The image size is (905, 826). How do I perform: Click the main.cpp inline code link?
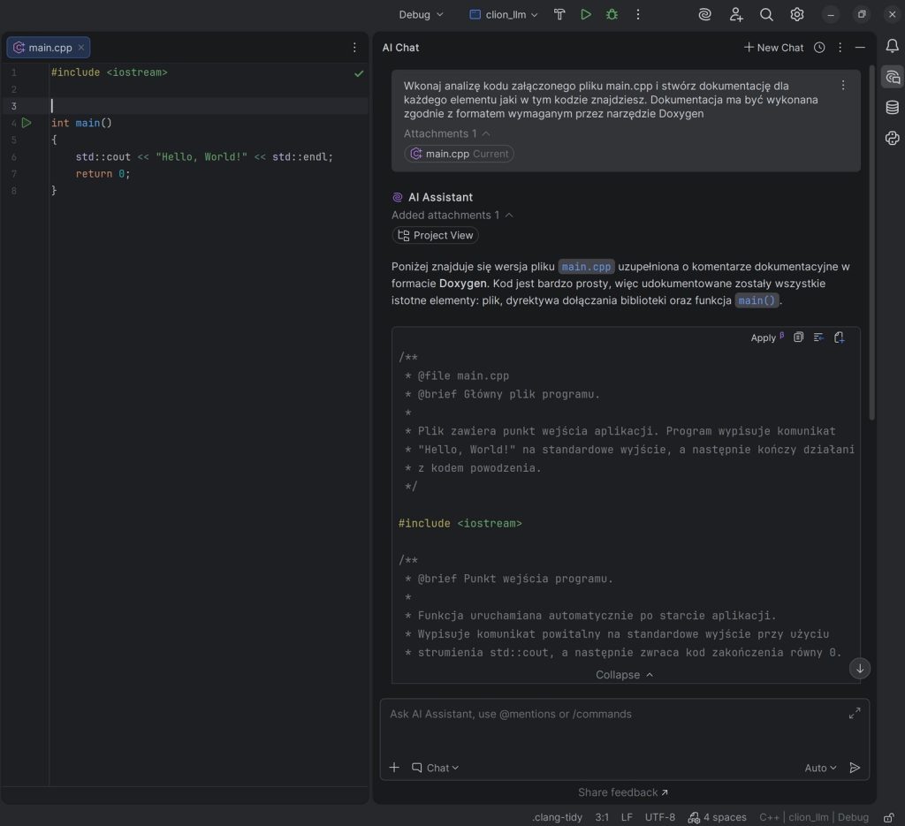(586, 267)
